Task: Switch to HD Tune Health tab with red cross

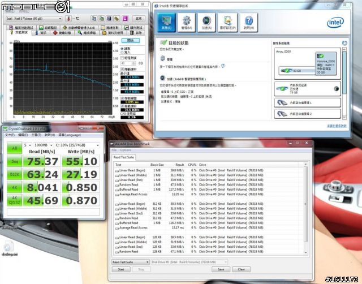Action: click(62, 33)
